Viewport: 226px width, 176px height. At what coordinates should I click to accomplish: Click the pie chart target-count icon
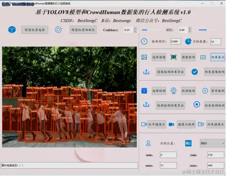[x=188, y=42]
